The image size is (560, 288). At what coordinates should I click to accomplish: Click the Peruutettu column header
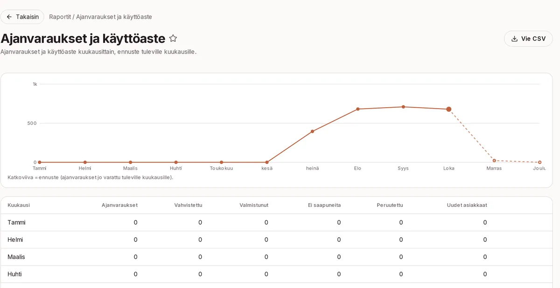[390, 205]
